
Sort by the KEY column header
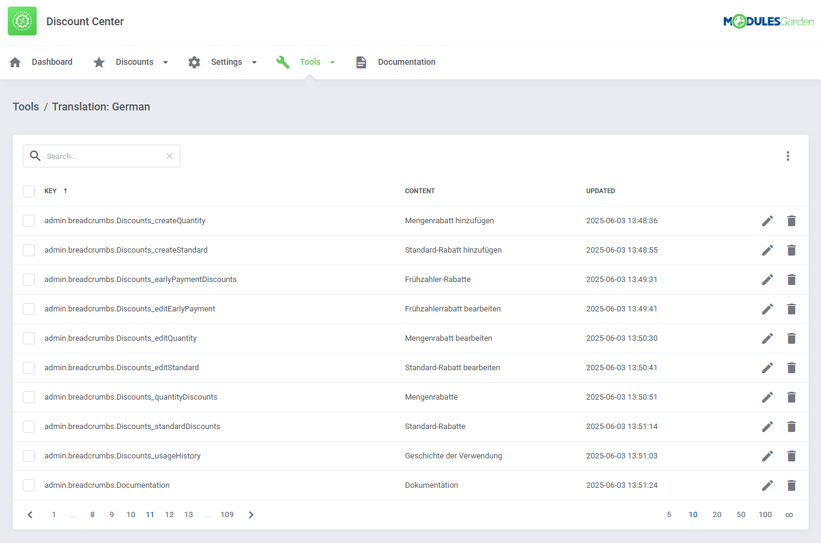(x=51, y=191)
